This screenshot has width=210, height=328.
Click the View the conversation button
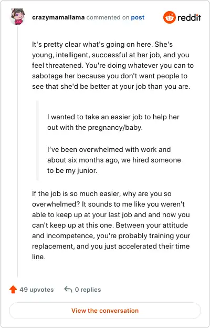(105, 311)
